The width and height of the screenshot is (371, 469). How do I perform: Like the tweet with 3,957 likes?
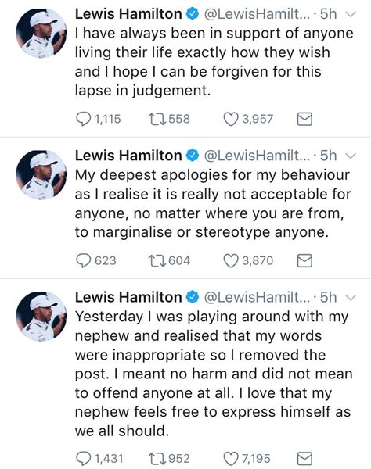[231, 119]
